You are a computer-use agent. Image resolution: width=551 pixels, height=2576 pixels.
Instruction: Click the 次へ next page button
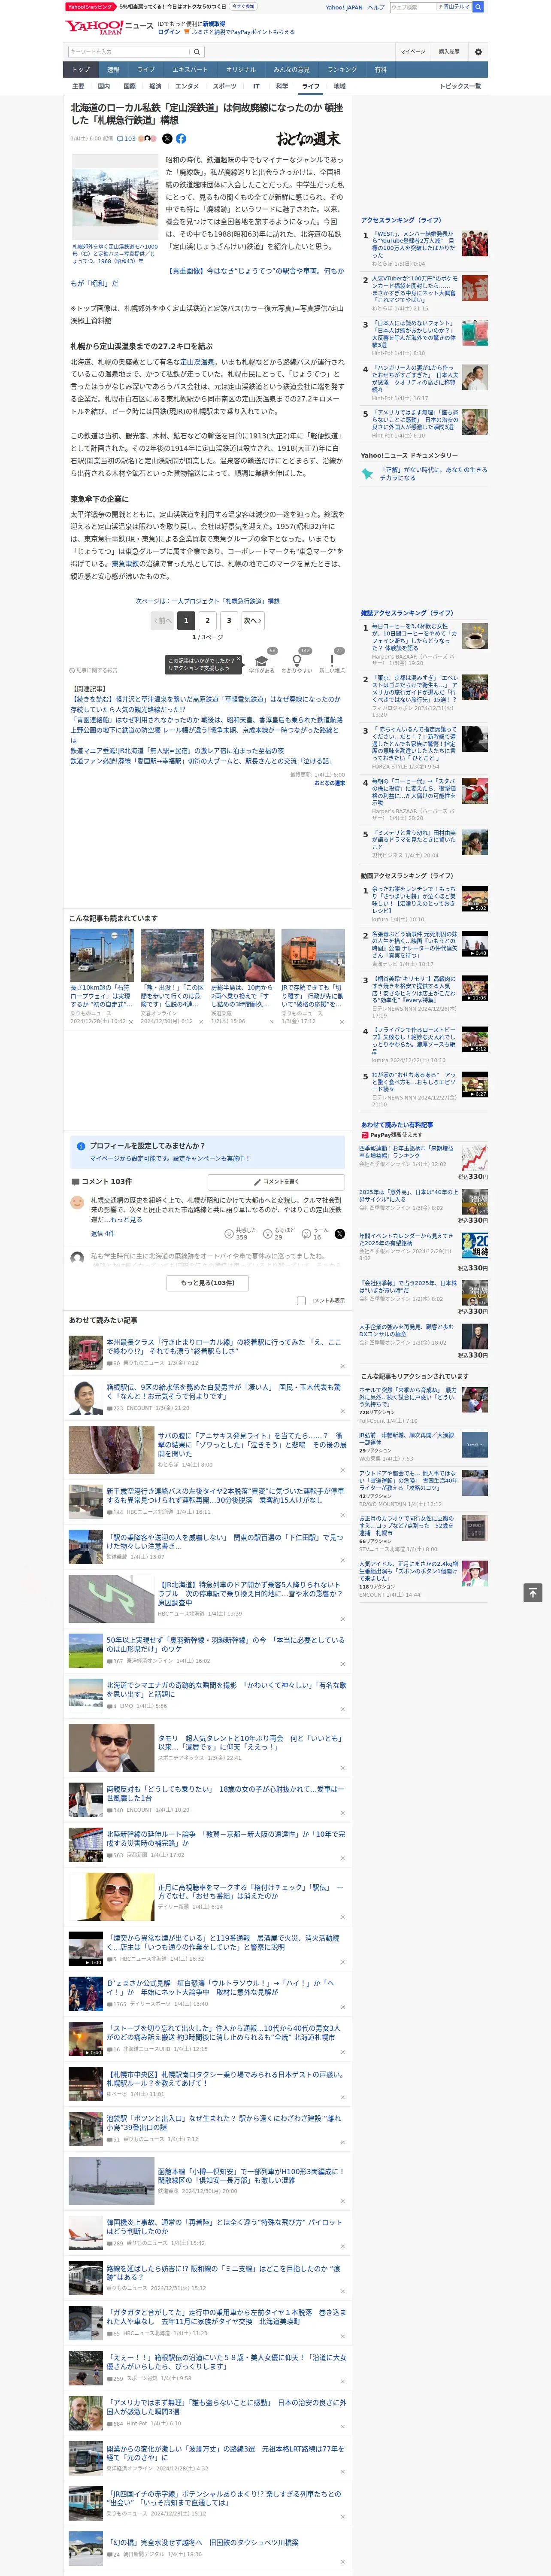point(253,620)
